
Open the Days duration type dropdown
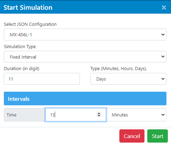(128, 79)
